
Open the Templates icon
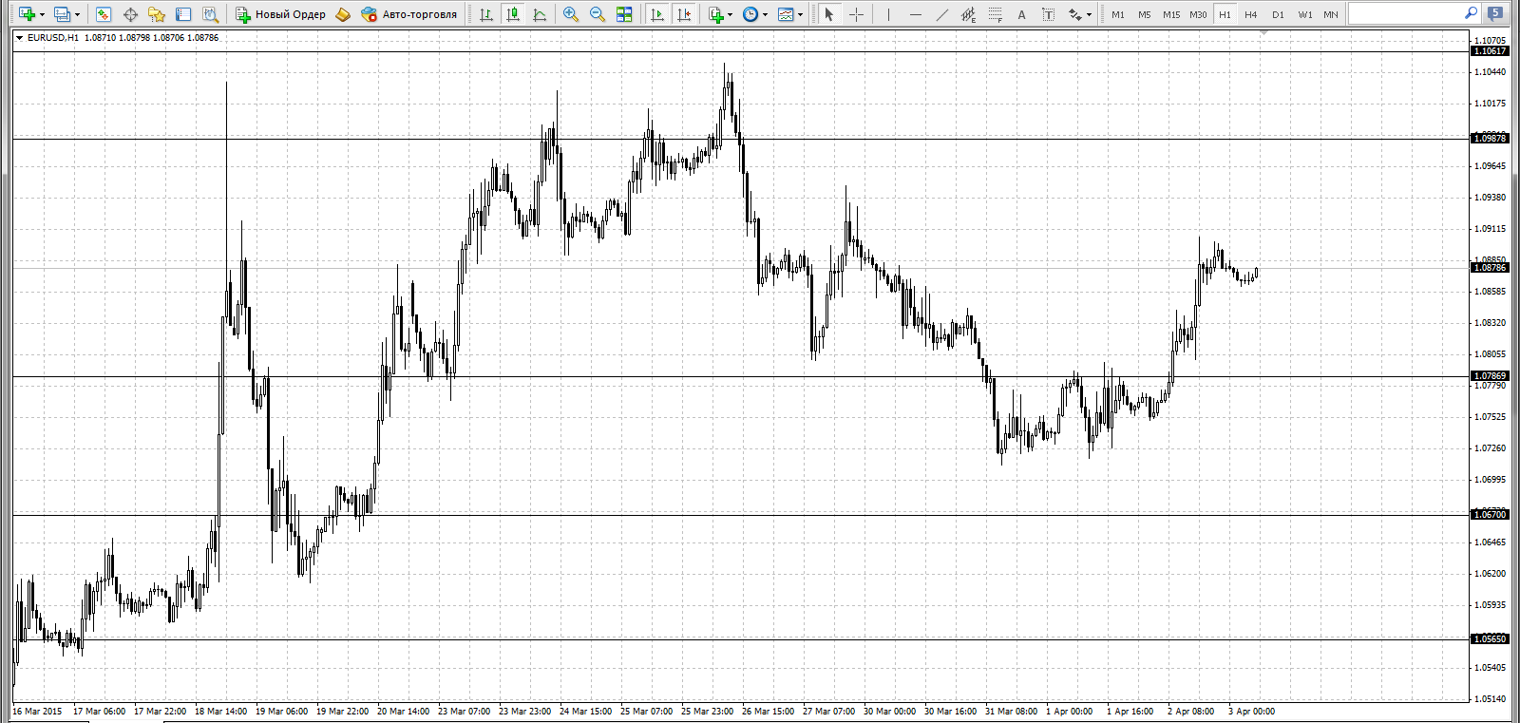coord(785,14)
